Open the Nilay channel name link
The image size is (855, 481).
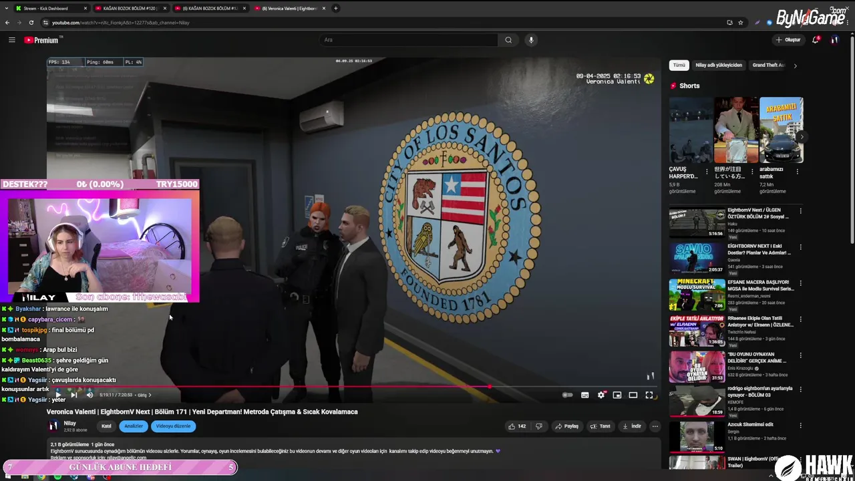pyautogui.click(x=70, y=423)
